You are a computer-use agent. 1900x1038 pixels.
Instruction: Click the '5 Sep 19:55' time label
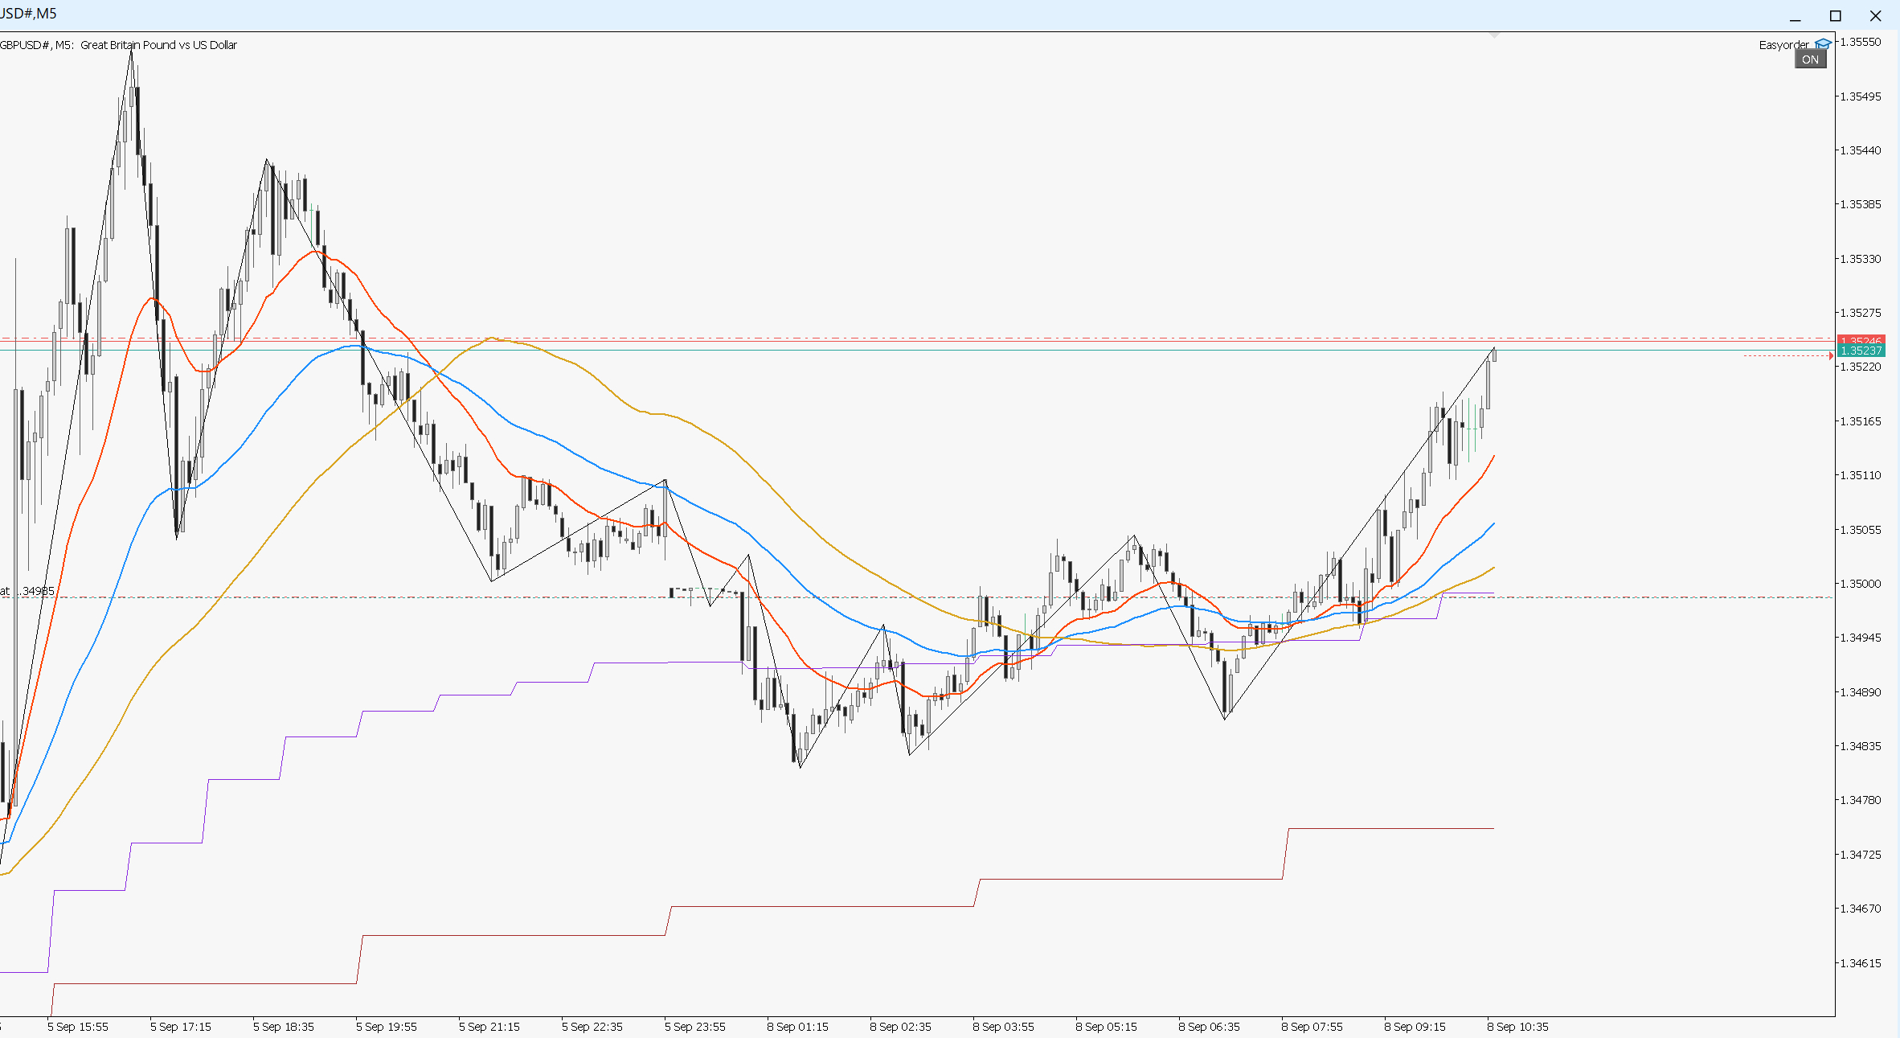387,1027
